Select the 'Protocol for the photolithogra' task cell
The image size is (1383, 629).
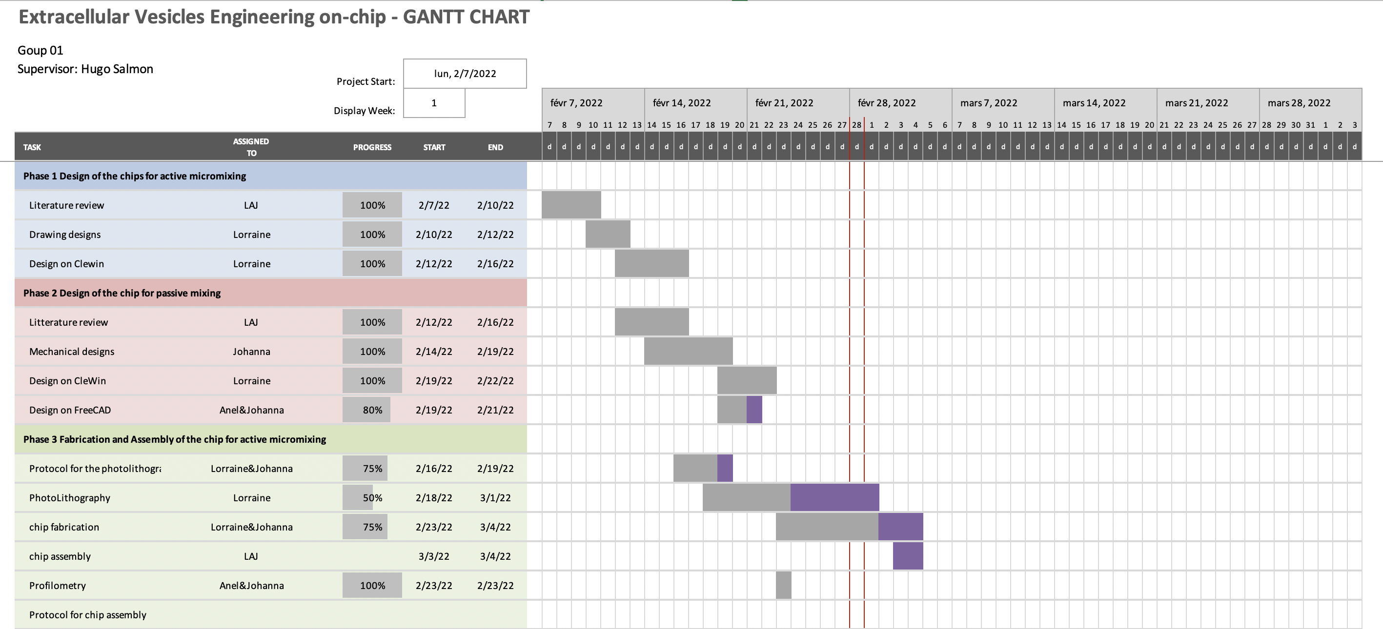click(x=95, y=469)
